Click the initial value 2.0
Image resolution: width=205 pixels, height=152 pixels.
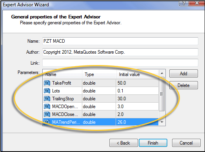tap(120, 114)
